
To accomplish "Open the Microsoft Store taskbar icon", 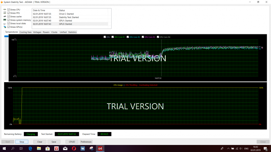I will pyautogui.click(x=48, y=148).
